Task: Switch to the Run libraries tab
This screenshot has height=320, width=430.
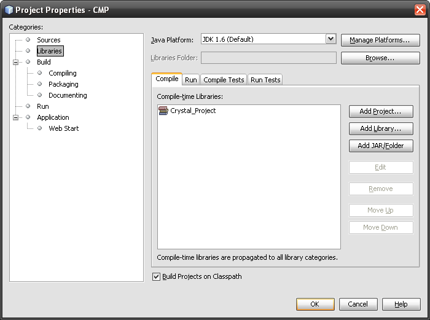Action: (x=191, y=80)
